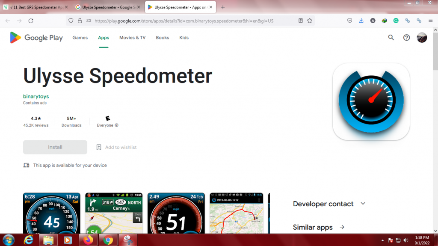This screenshot has height=246, width=438.
Task: Open Google Chrome from the taskbar
Action: coord(108,240)
